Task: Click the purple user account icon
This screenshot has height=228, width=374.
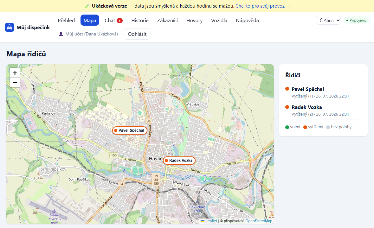Action: (x=61, y=34)
